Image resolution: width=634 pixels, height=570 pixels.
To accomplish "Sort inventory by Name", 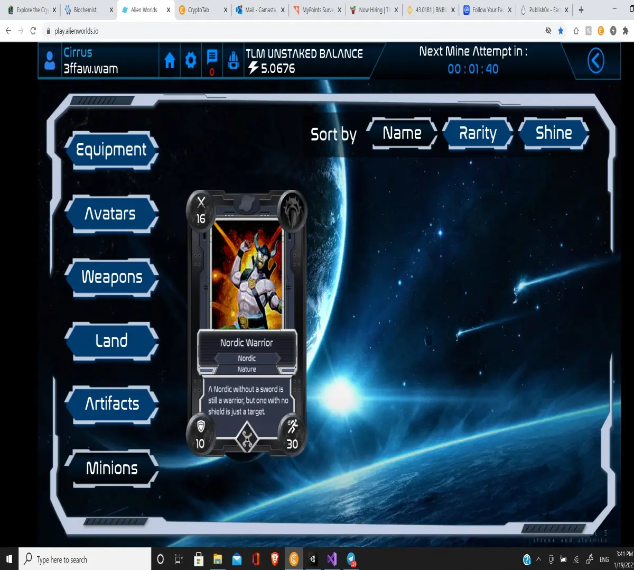I will pyautogui.click(x=402, y=133).
